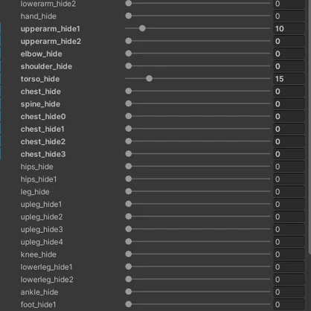Select the hips_hide property label
This screenshot has height=311, width=311.
(36, 167)
